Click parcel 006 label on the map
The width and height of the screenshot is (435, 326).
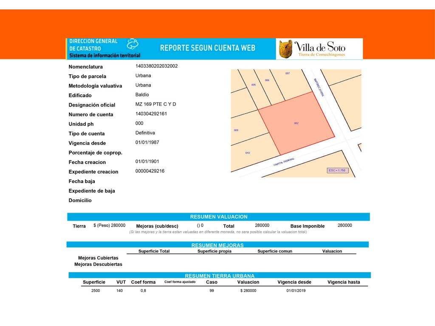[267, 80]
